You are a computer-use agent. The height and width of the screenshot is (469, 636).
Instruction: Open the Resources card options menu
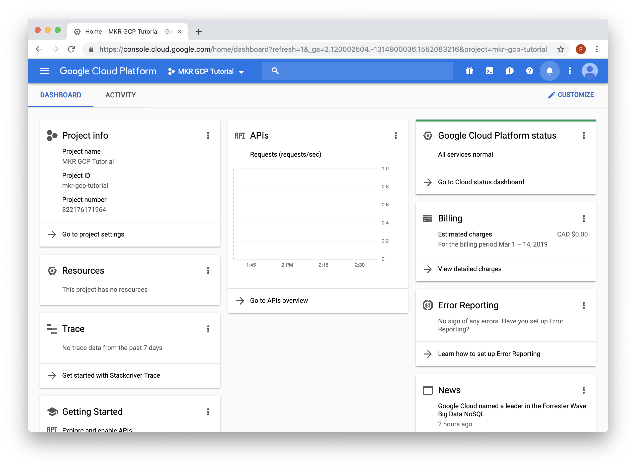[x=208, y=271]
